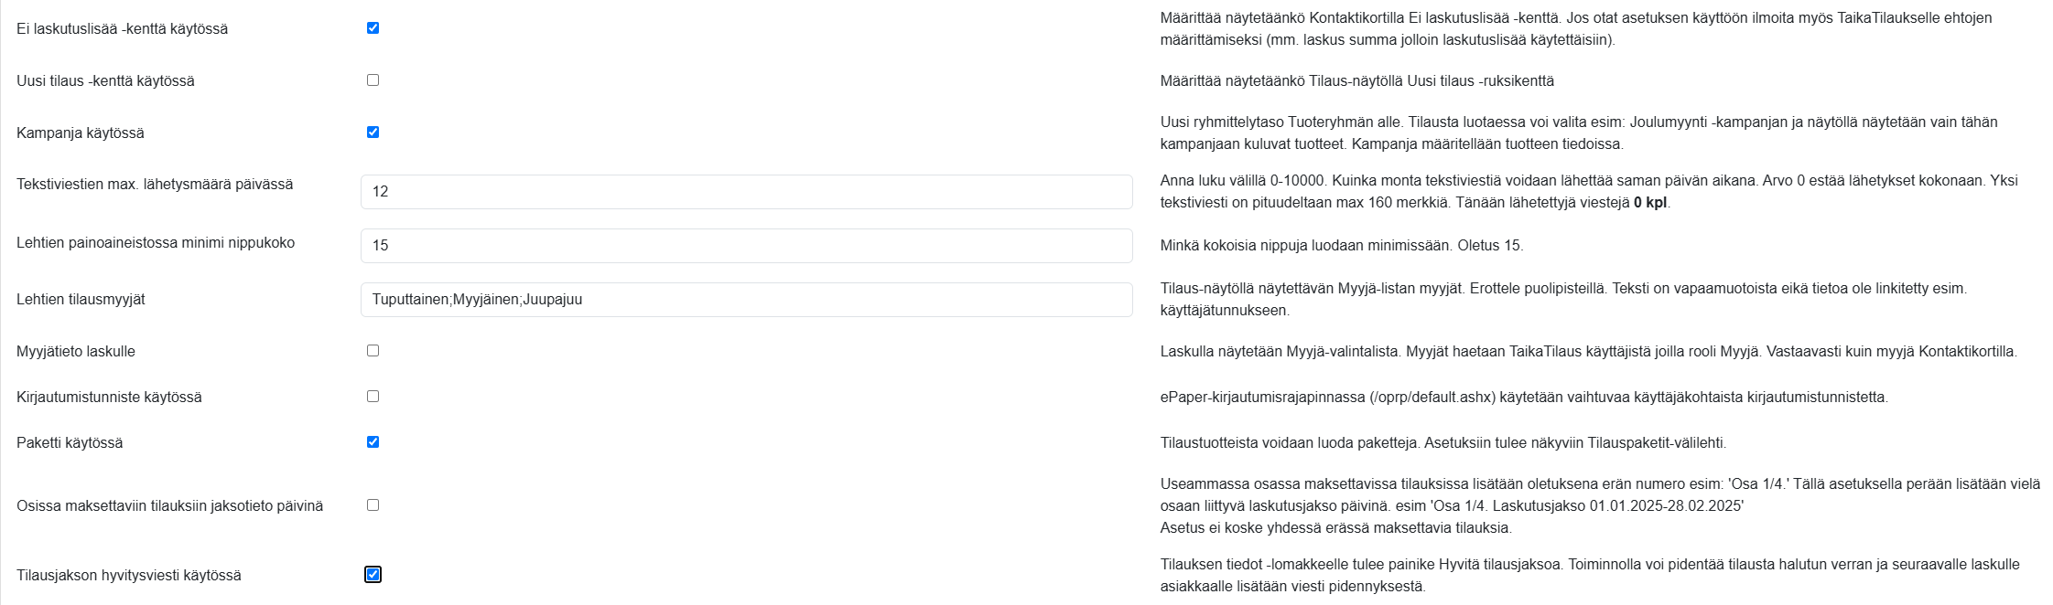The image size is (2053, 605).
Task: Select the 'Tekstiviestien max. lähetysmäärä päivässä' label
Action: 156,184
